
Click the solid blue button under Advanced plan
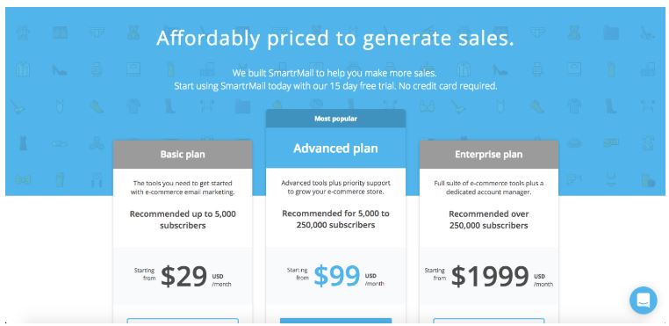335,321
